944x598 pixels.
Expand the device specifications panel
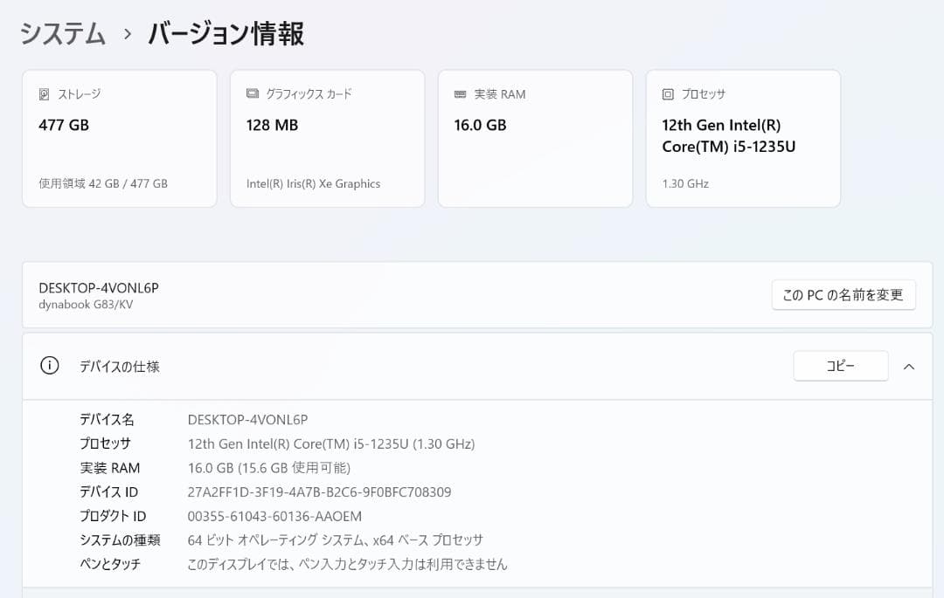(908, 366)
